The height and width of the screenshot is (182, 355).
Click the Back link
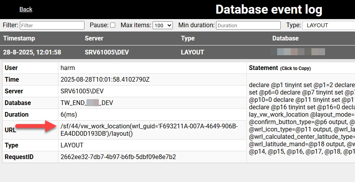tap(26, 9)
